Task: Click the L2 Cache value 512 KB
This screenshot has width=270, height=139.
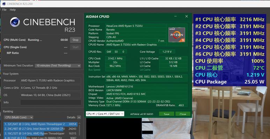Action: [173, 62]
